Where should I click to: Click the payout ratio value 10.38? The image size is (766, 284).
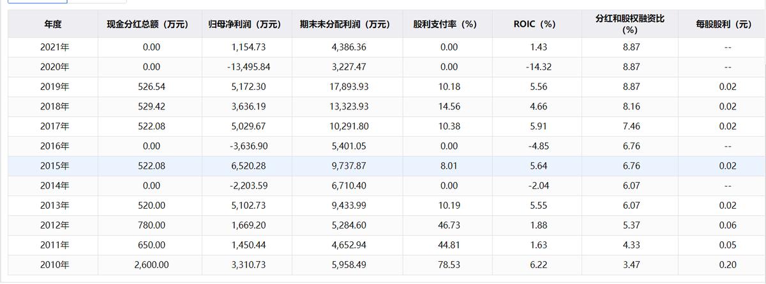(x=449, y=126)
